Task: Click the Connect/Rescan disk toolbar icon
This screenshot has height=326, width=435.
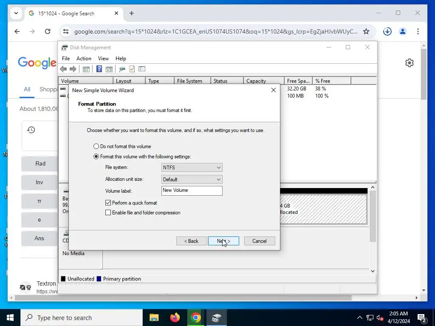Action: pos(122,69)
